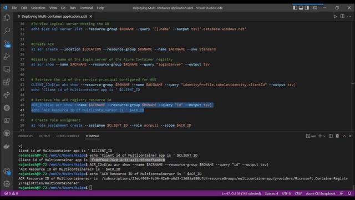Split the terminal pane
The height and width of the screenshot is (200, 355).
[331, 136]
